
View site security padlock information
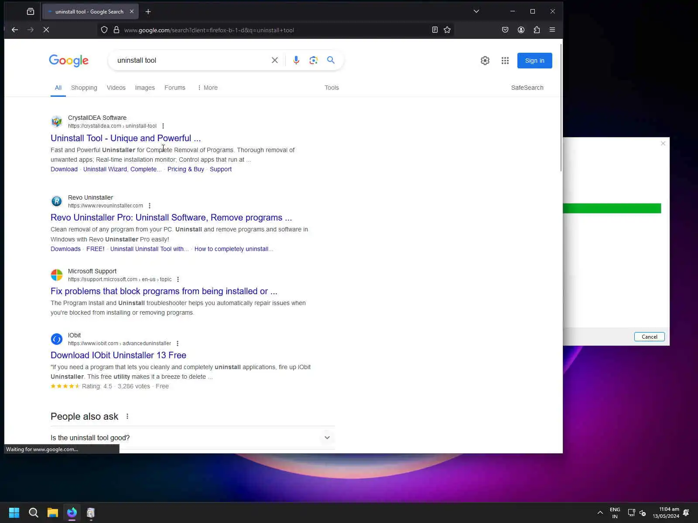(116, 30)
